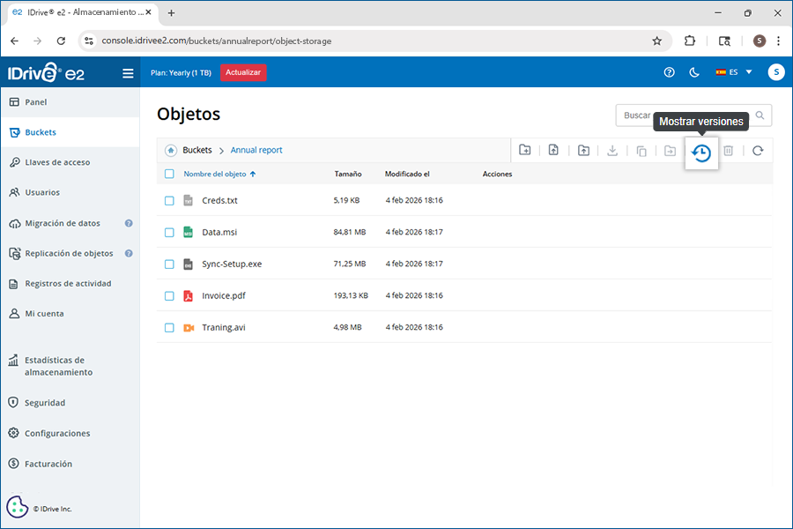Toggle dark mode moon icon
The height and width of the screenshot is (529, 793).
pos(693,72)
